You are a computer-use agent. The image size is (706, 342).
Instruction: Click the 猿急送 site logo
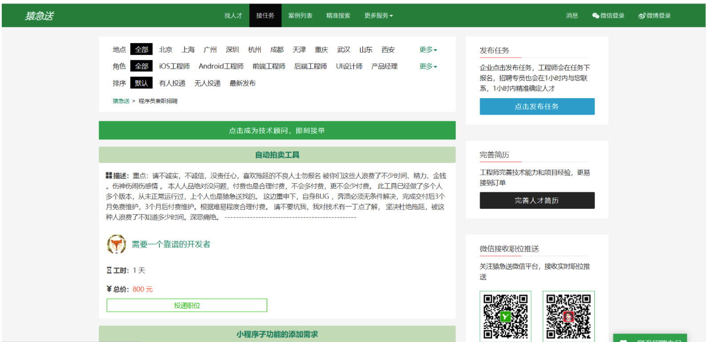point(39,16)
